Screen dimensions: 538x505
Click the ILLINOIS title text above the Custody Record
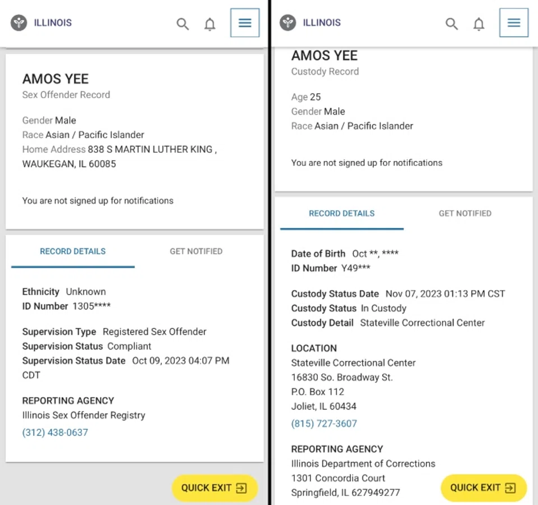tap(322, 23)
